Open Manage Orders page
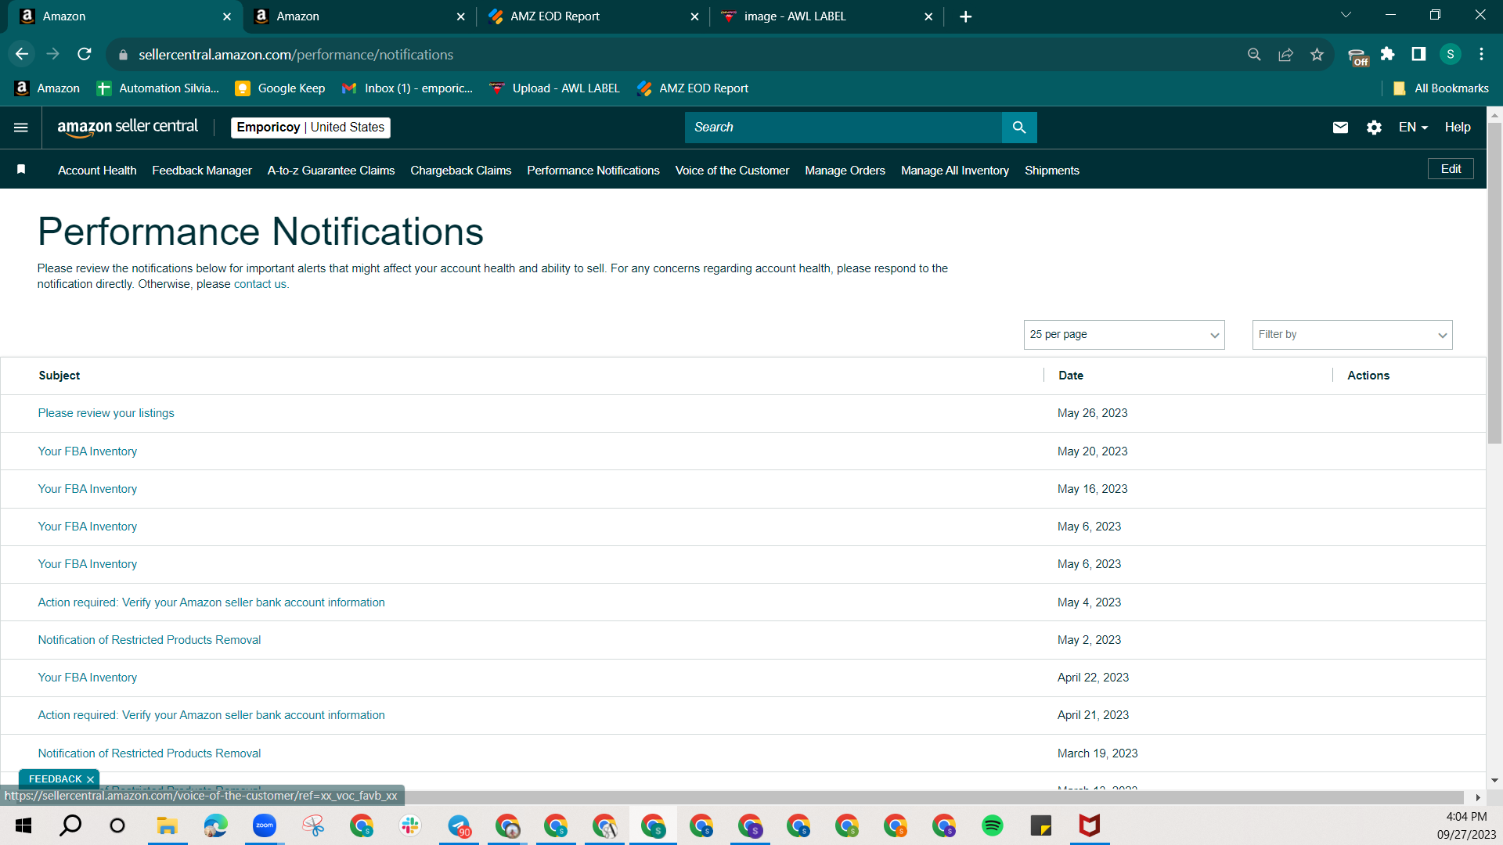Viewport: 1503px width, 845px height. (845, 171)
